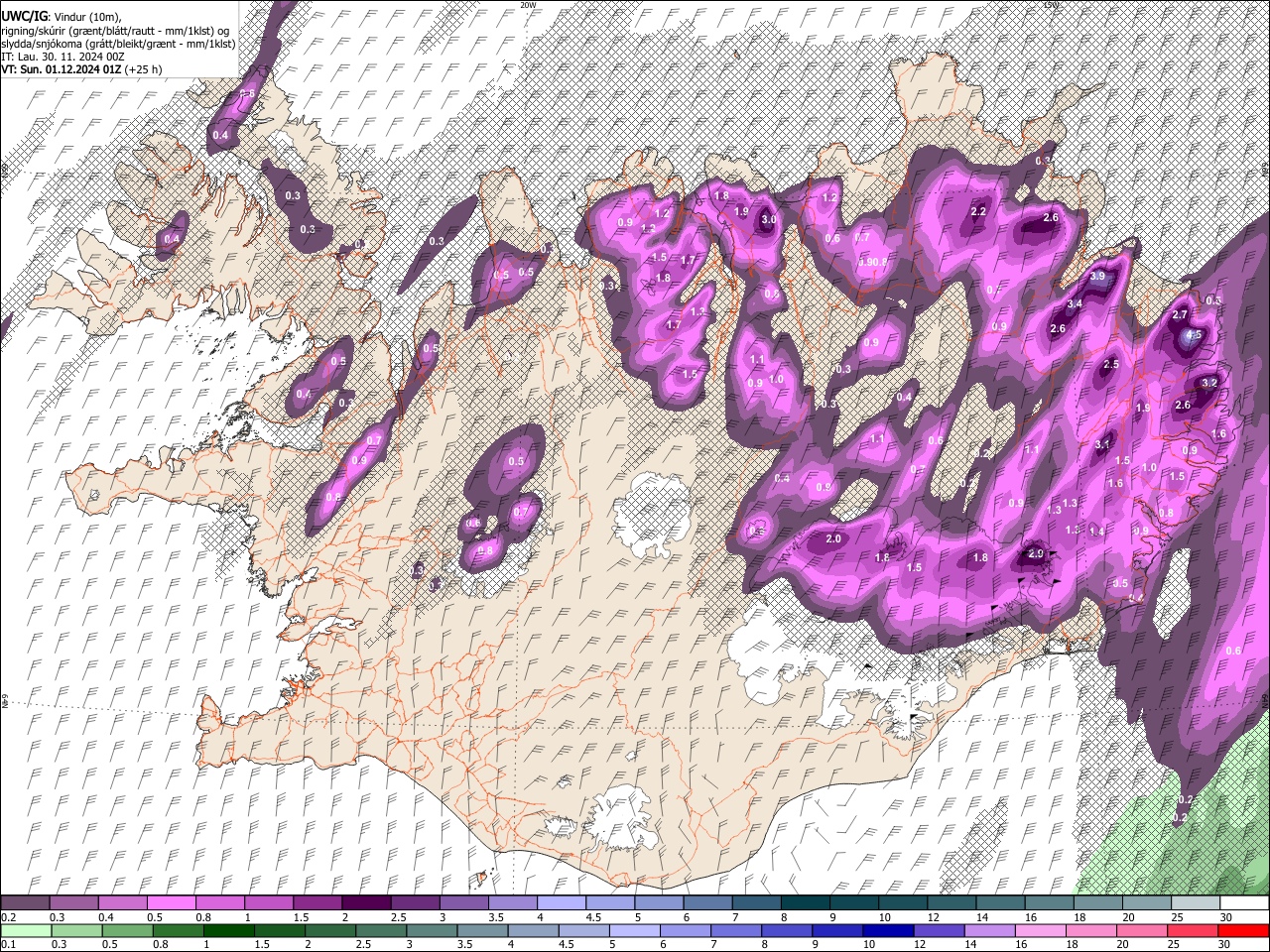Pick the upper-scale swatch between 25 and 30

pos(1195,903)
